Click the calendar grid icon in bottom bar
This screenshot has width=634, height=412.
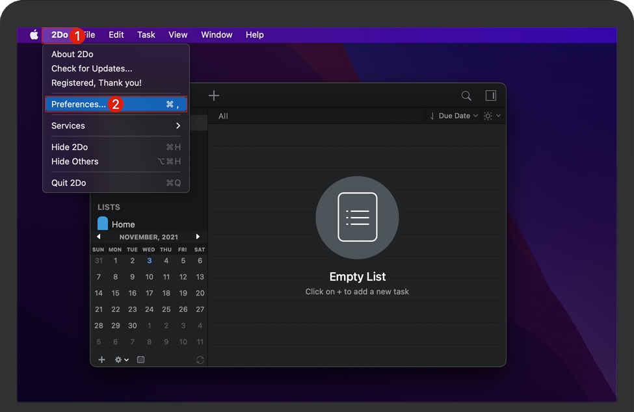point(141,360)
